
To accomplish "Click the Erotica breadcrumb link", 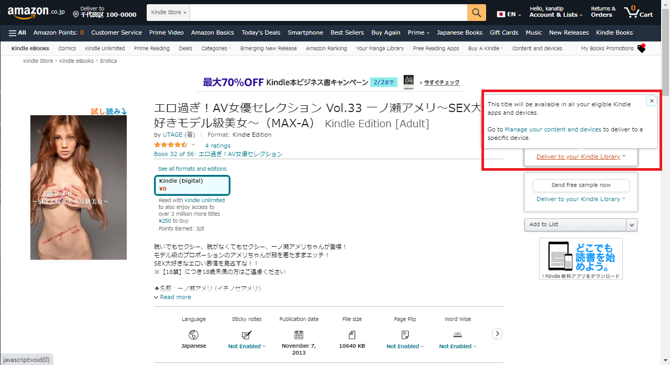I will click(x=108, y=61).
